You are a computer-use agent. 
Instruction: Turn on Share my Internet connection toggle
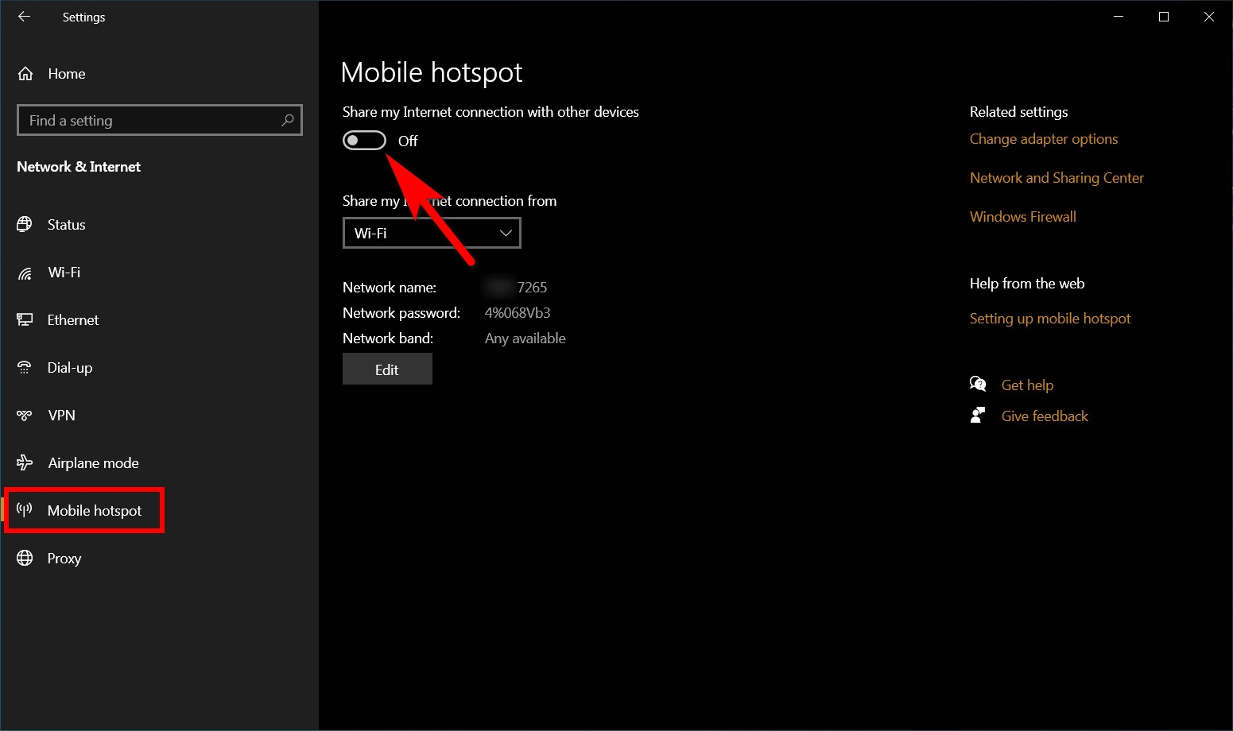pos(364,141)
